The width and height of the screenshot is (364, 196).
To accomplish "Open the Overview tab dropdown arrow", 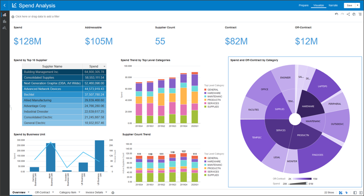I will (x=29, y=193).
